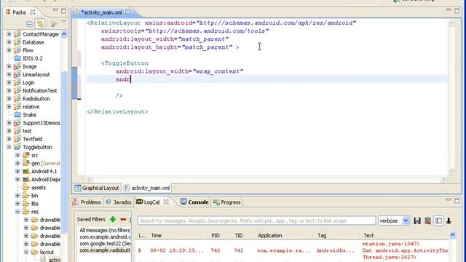Expand the NotificationTest project
Screen dimensions: 466x262
pos(9,90)
